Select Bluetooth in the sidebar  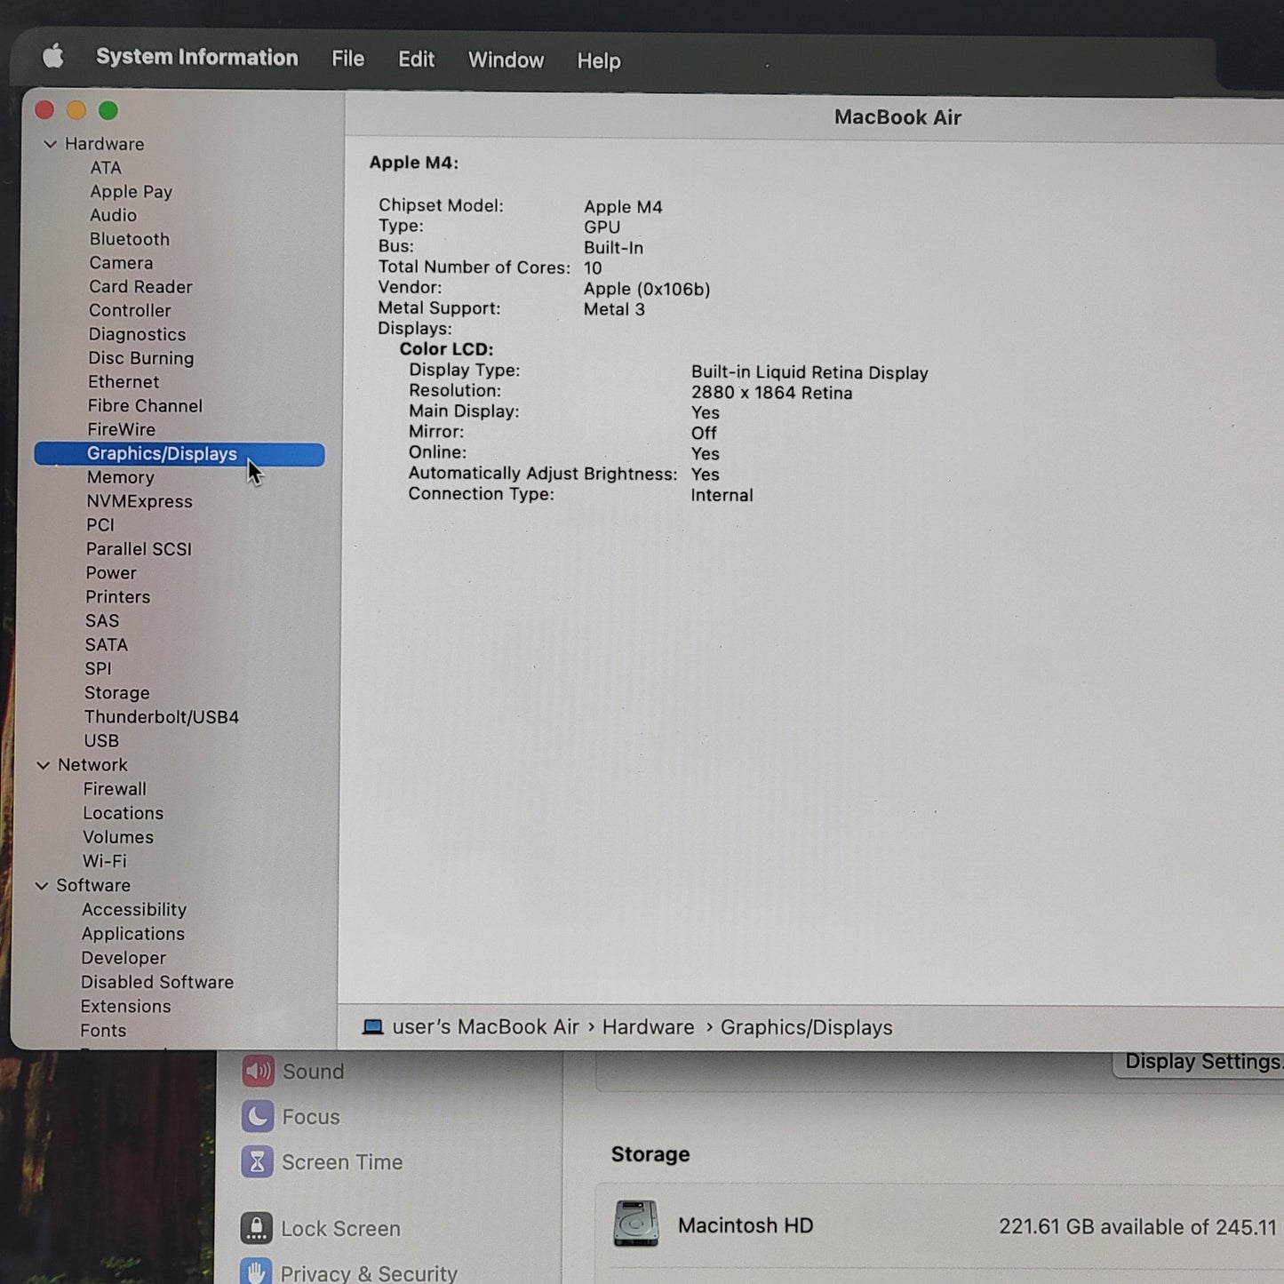tap(129, 239)
